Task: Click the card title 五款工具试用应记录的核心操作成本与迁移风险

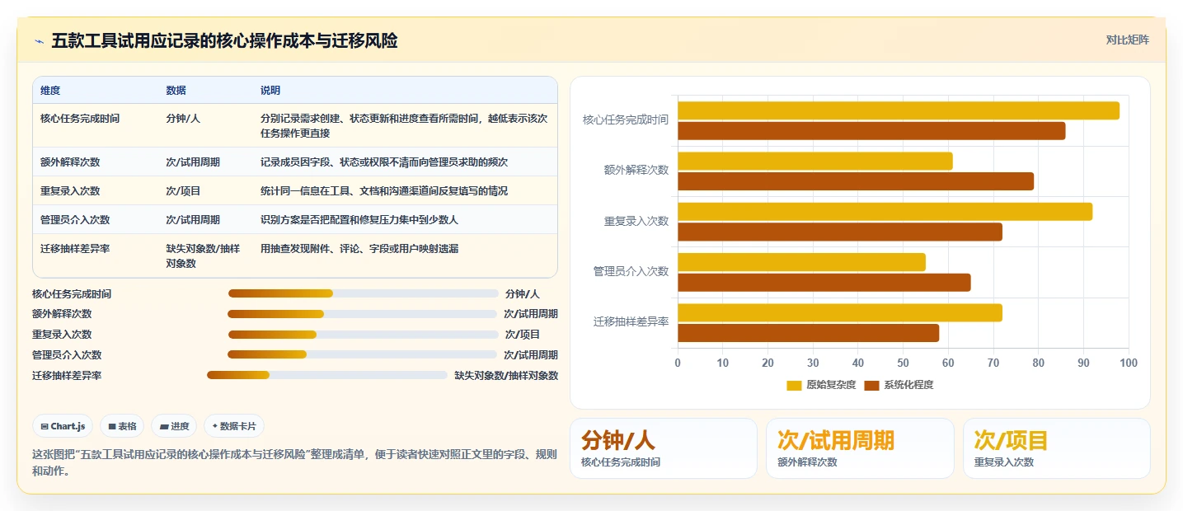Action: [224, 40]
